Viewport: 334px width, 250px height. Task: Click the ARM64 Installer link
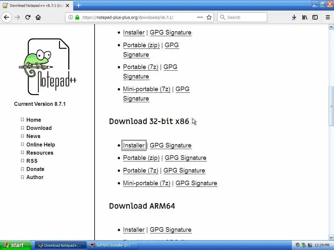pyautogui.click(x=134, y=230)
